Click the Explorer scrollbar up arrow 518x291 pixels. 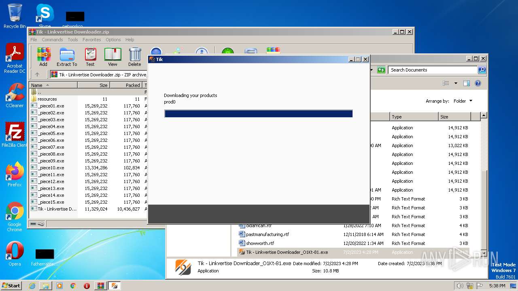484,116
